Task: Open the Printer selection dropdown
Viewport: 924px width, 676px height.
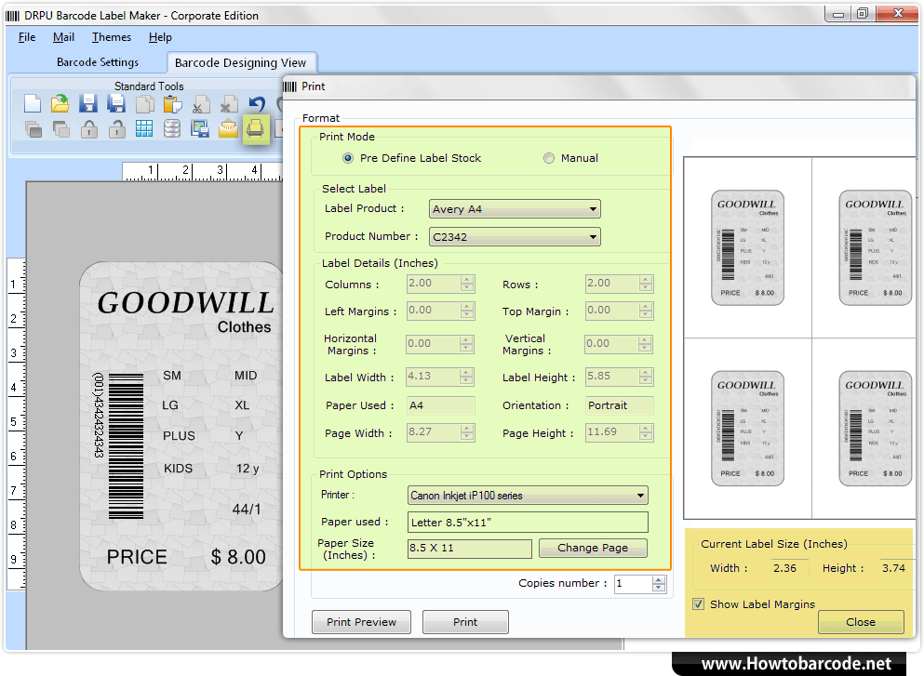Action: pos(641,495)
